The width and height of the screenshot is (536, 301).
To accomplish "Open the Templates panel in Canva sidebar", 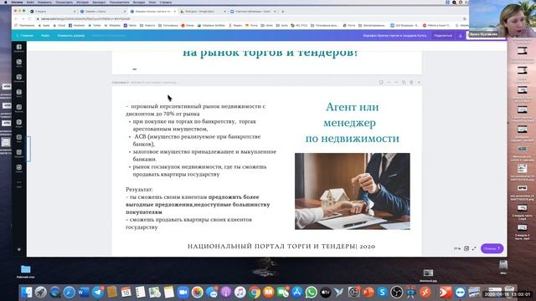I will (x=18, y=48).
